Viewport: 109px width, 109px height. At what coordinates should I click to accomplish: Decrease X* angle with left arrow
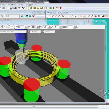[37, 27]
